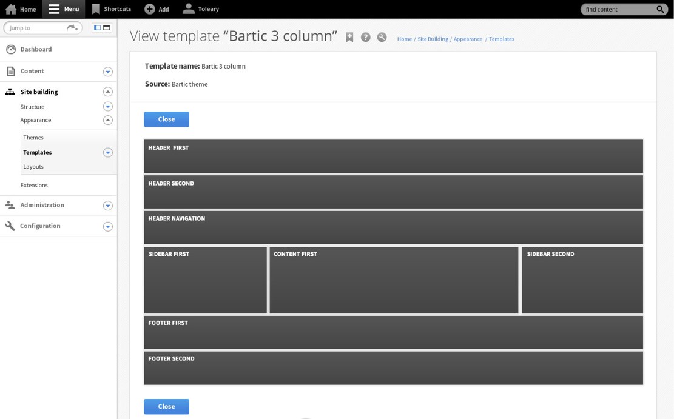Open Themes in the Appearance submenu

(x=33, y=138)
